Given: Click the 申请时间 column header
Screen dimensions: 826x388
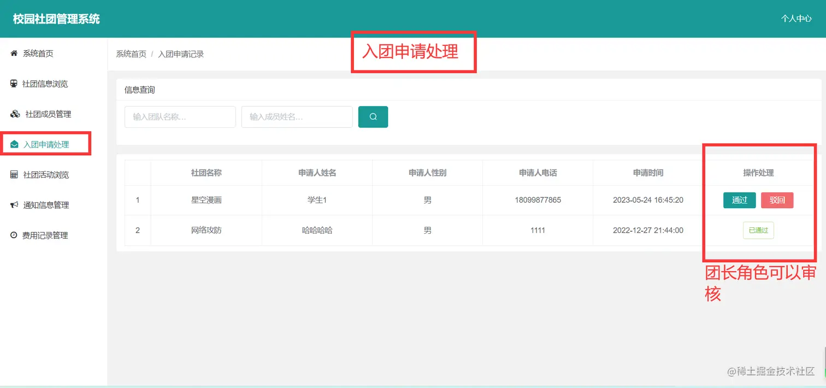Looking at the screenshot, I should pyautogui.click(x=648, y=173).
